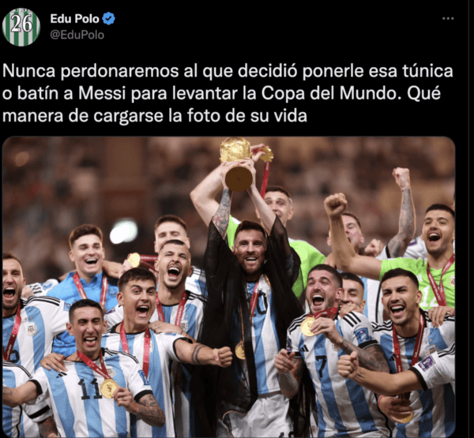Click the golden trophy in the photo
The height and width of the screenshot is (438, 474).
click(x=236, y=164)
